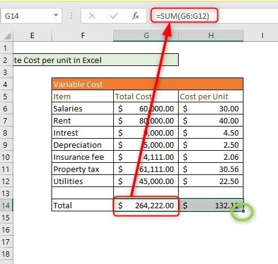Select column I header

[x=262, y=36]
